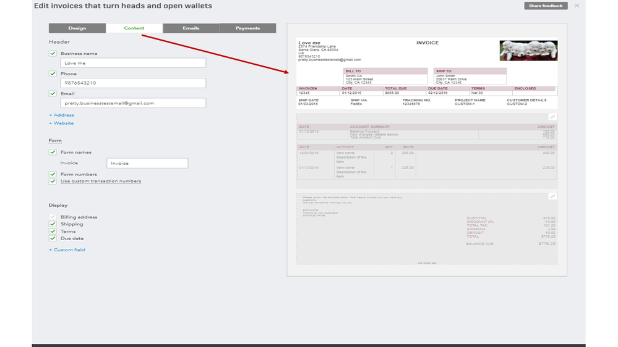Toggle the Form names checkbox
618x347 pixels.
tap(53, 153)
